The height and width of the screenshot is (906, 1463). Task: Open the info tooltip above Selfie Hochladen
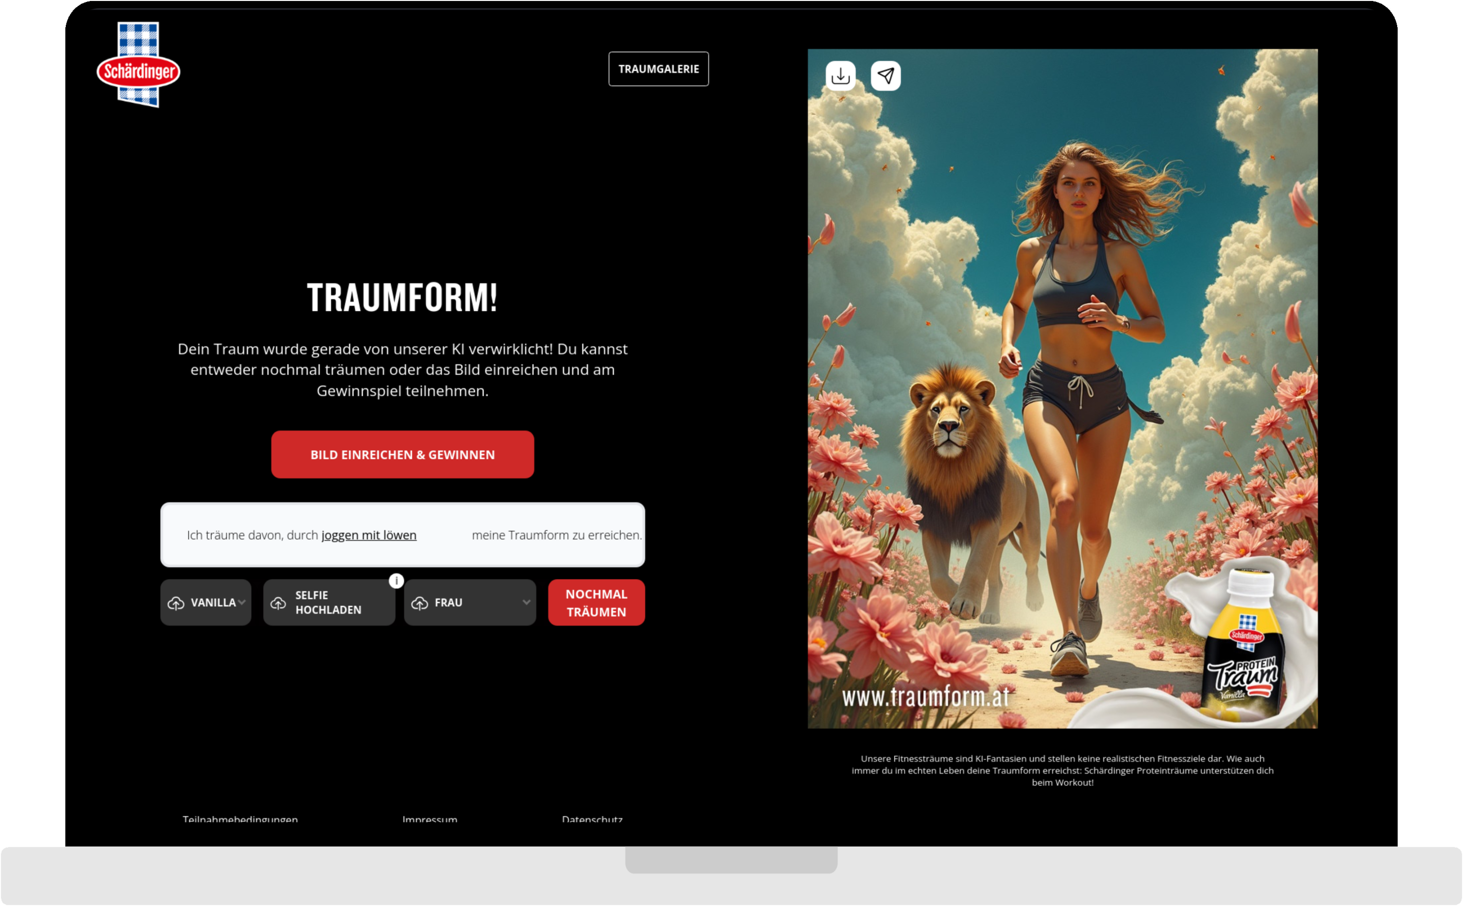[396, 579]
